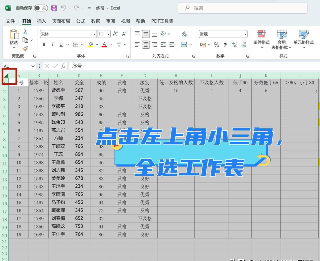The width and height of the screenshot is (320, 261).
Task: Click the formula bar containing 序号
Action: pyautogui.click(x=194, y=66)
